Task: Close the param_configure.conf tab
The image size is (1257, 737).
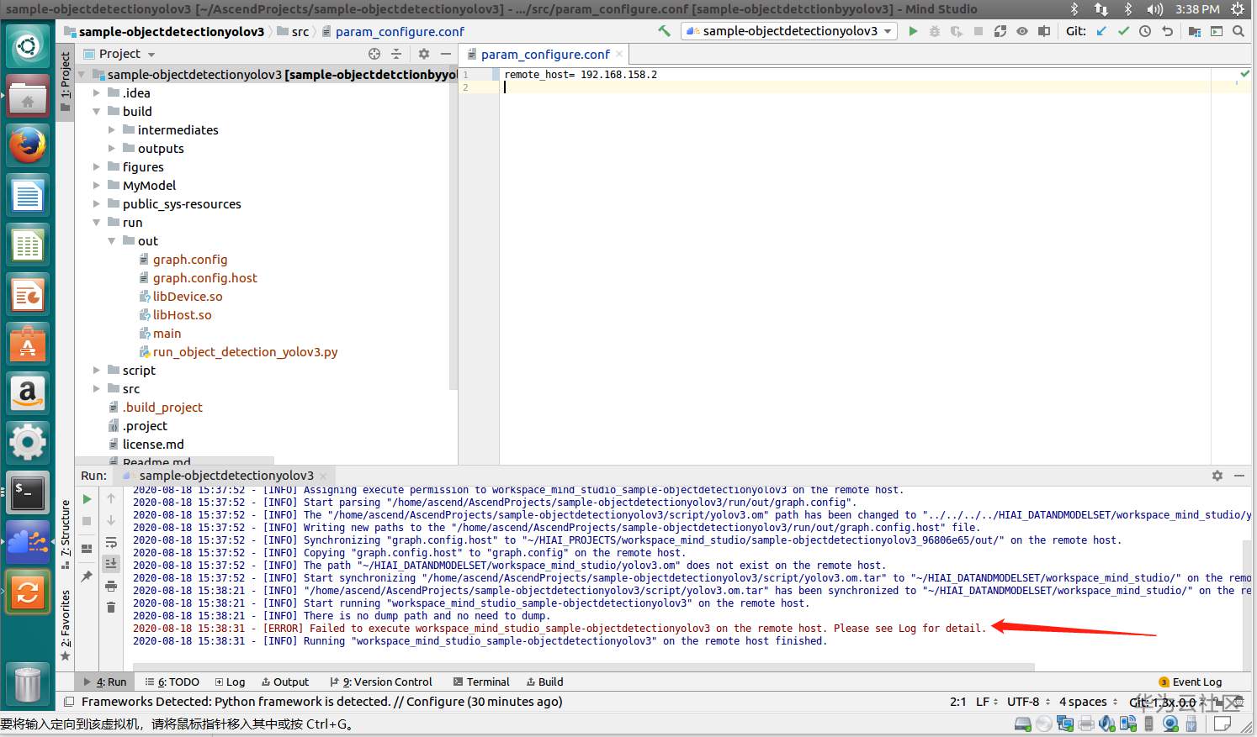Action: tap(620, 54)
